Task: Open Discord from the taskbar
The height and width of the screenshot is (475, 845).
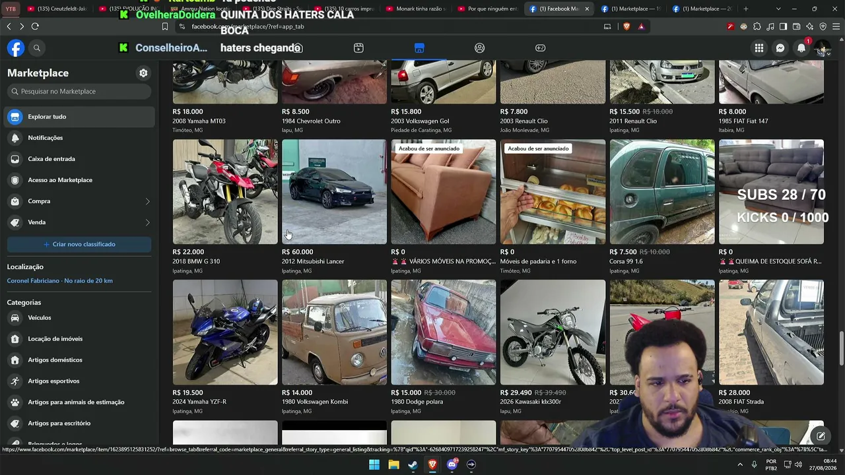Action: [452, 464]
